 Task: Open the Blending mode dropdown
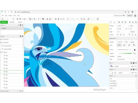(126, 56)
